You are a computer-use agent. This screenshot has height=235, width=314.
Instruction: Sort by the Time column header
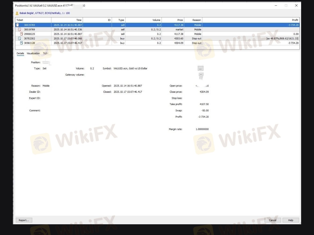point(67,20)
